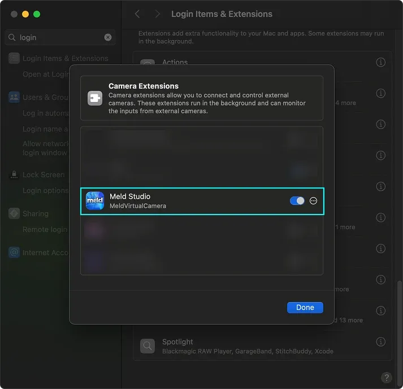The width and height of the screenshot is (403, 389).
Task: Click the Camera Extensions heading
Action: coord(144,86)
